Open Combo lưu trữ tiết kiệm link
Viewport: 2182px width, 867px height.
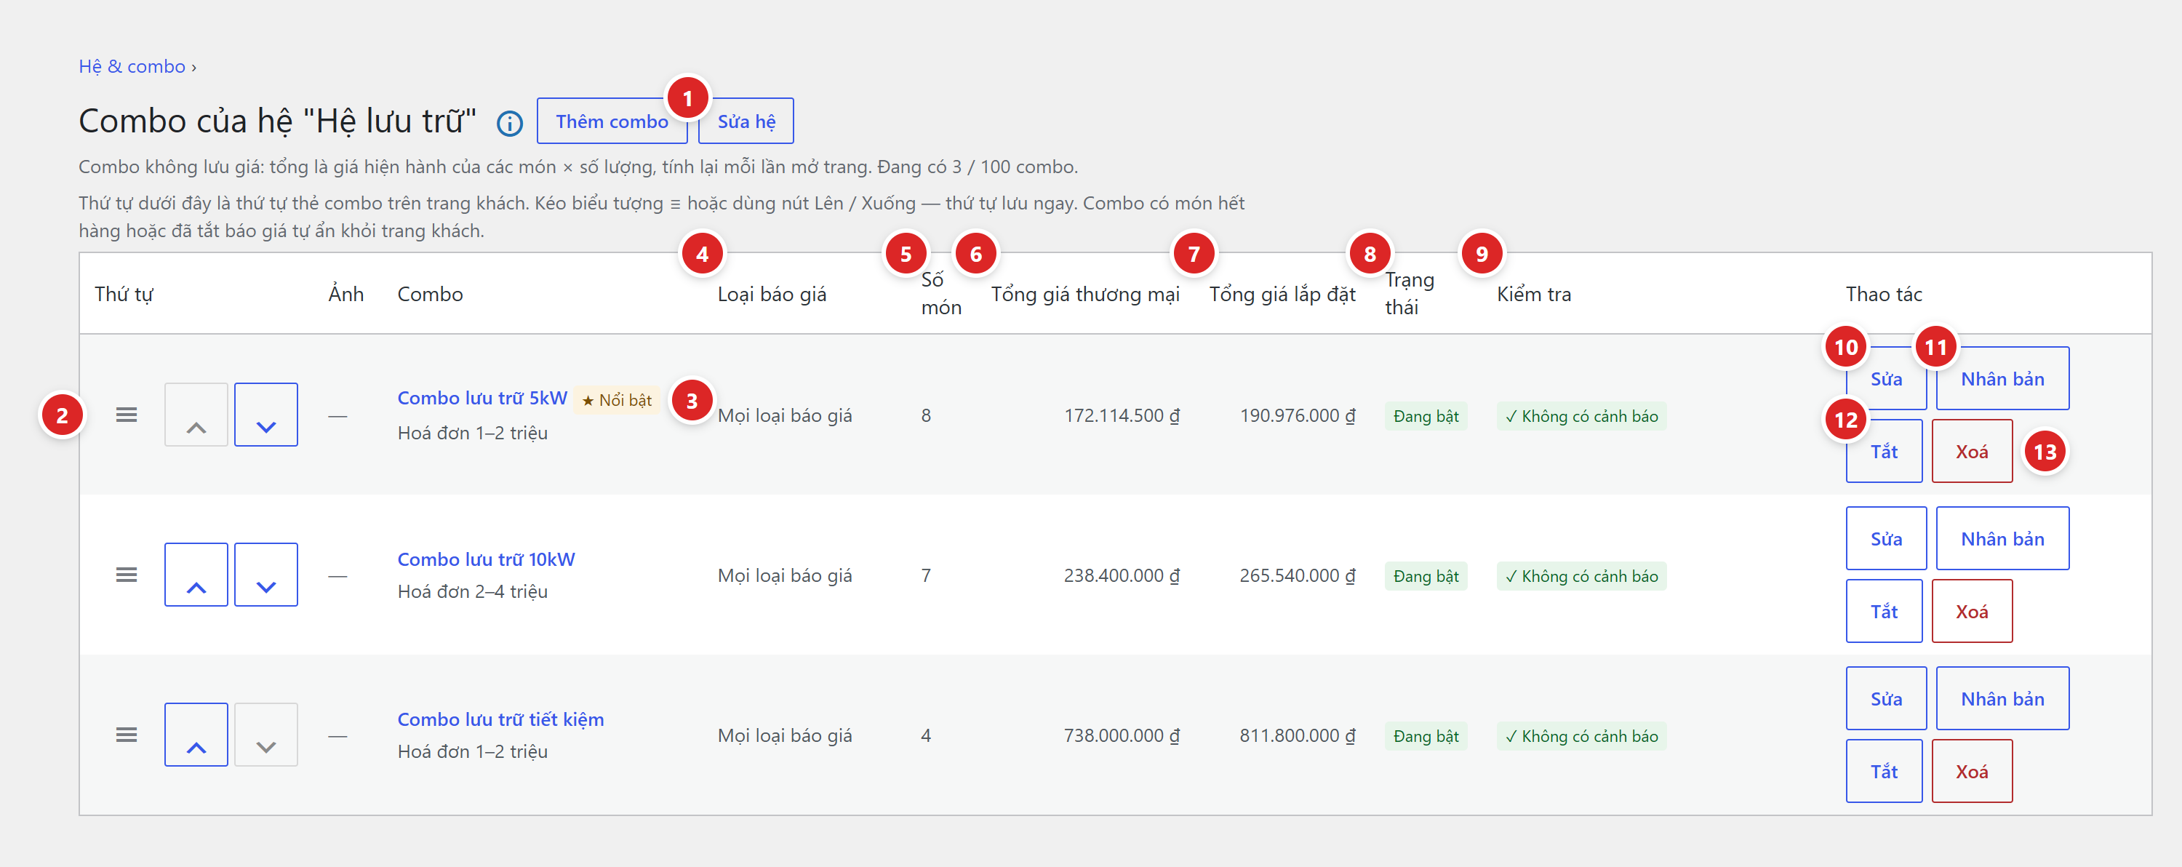(500, 719)
